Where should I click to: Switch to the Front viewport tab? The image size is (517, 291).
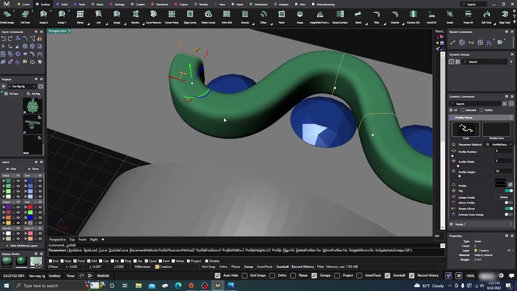(82, 240)
